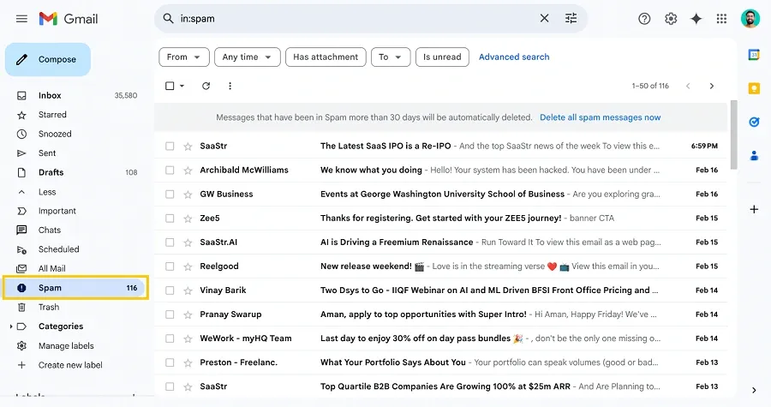Open the 'We know what you doing' email
771x407 pixels.
click(441, 170)
